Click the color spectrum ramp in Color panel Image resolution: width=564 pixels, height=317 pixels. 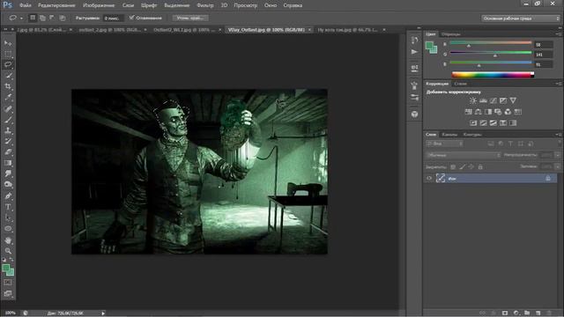pos(493,75)
